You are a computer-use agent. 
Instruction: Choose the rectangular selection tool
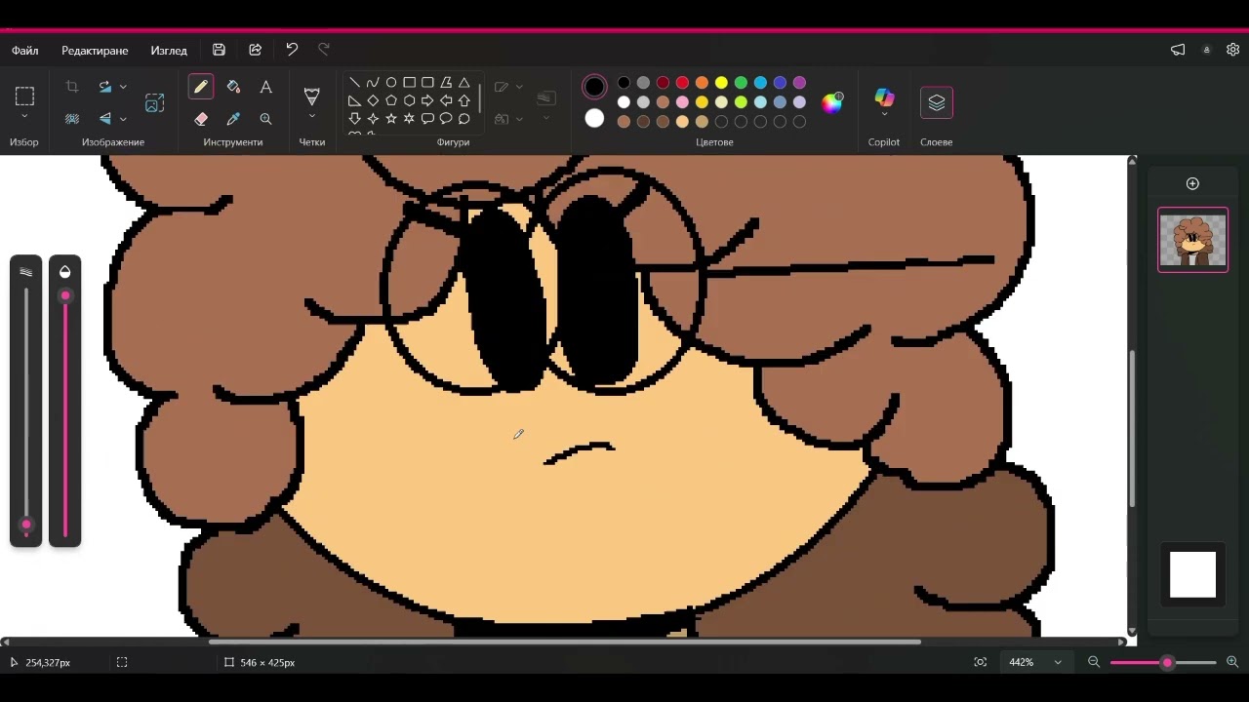click(24, 96)
